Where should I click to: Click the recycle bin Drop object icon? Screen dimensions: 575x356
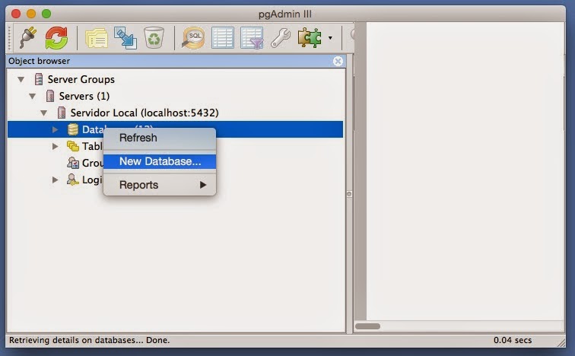click(x=154, y=38)
